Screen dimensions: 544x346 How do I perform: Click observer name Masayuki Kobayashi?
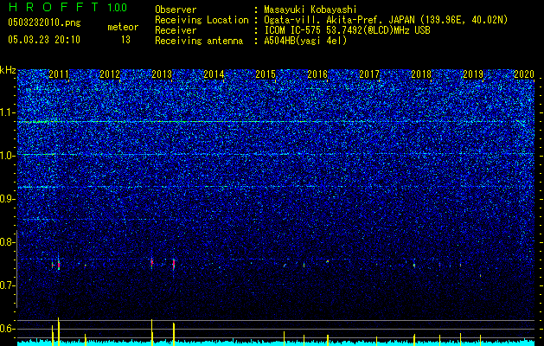(310, 10)
